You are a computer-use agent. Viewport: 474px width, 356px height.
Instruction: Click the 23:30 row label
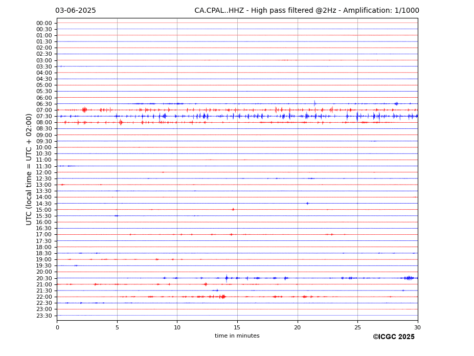(x=44, y=316)
